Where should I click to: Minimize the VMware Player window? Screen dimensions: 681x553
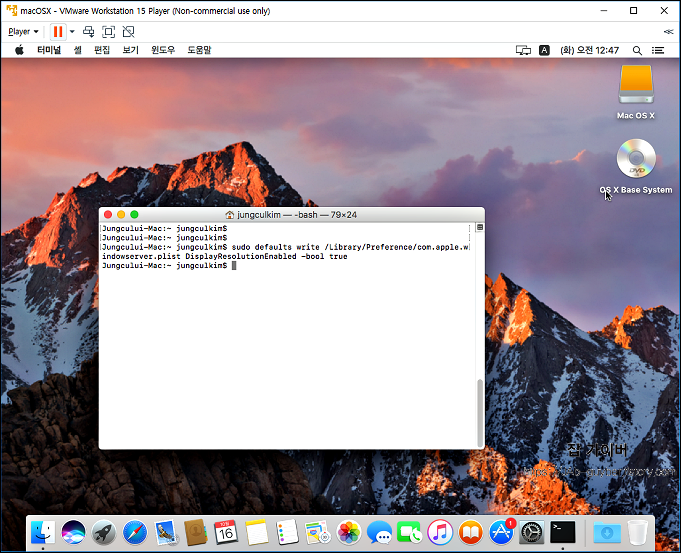point(604,11)
